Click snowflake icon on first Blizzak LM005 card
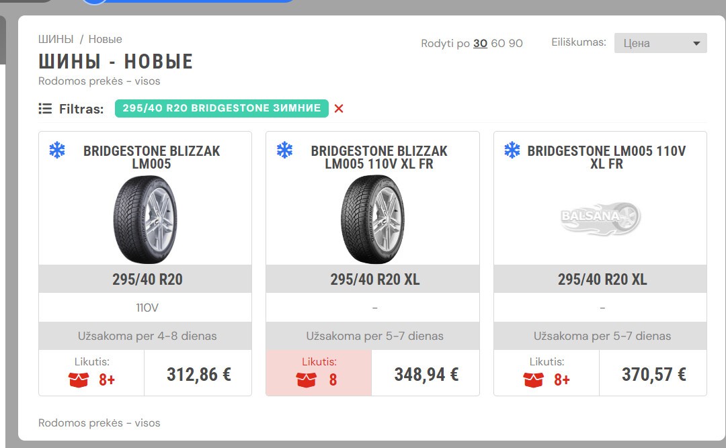Screen dimensions: 726x448 point(57,150)
